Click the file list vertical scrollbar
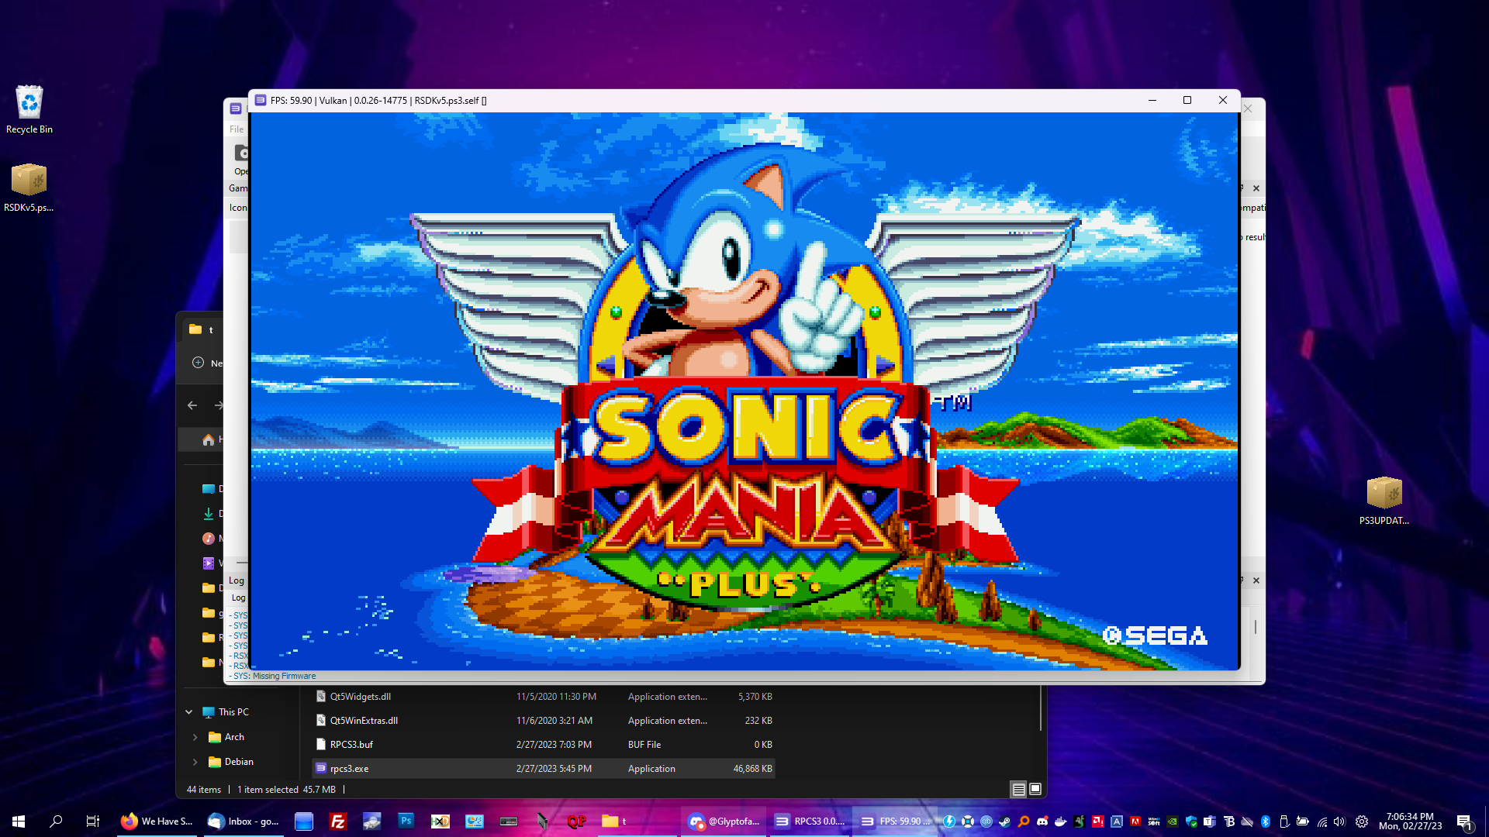This screenshot has width=1489, height=837. 1040,708
